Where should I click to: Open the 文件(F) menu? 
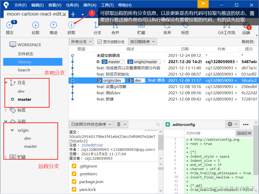pos(20,5)
